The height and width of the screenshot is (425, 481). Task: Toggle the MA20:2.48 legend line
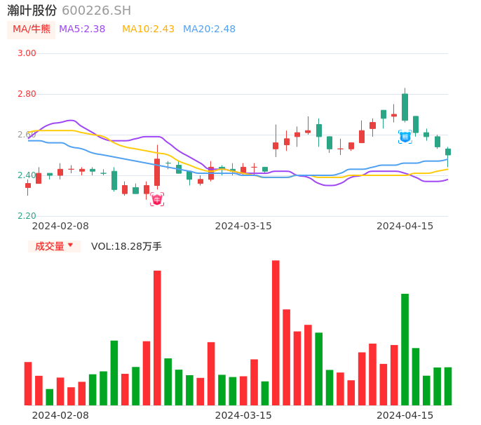(209, 29)
